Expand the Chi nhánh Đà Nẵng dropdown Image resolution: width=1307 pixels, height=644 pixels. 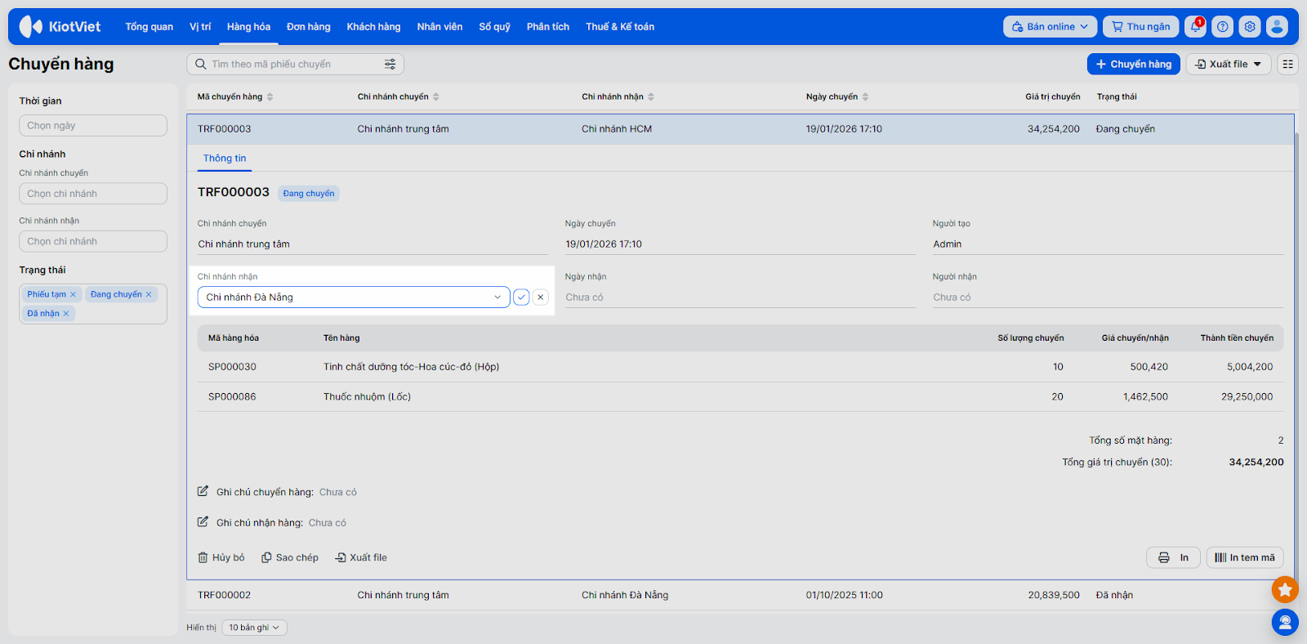pyautogui.click(x=497, y=297)
